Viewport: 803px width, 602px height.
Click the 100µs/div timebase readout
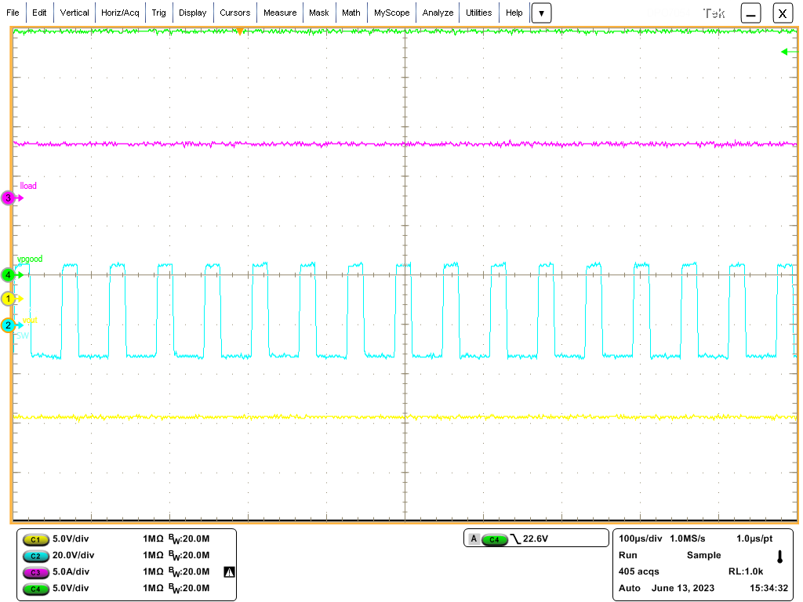coord(641,538)
